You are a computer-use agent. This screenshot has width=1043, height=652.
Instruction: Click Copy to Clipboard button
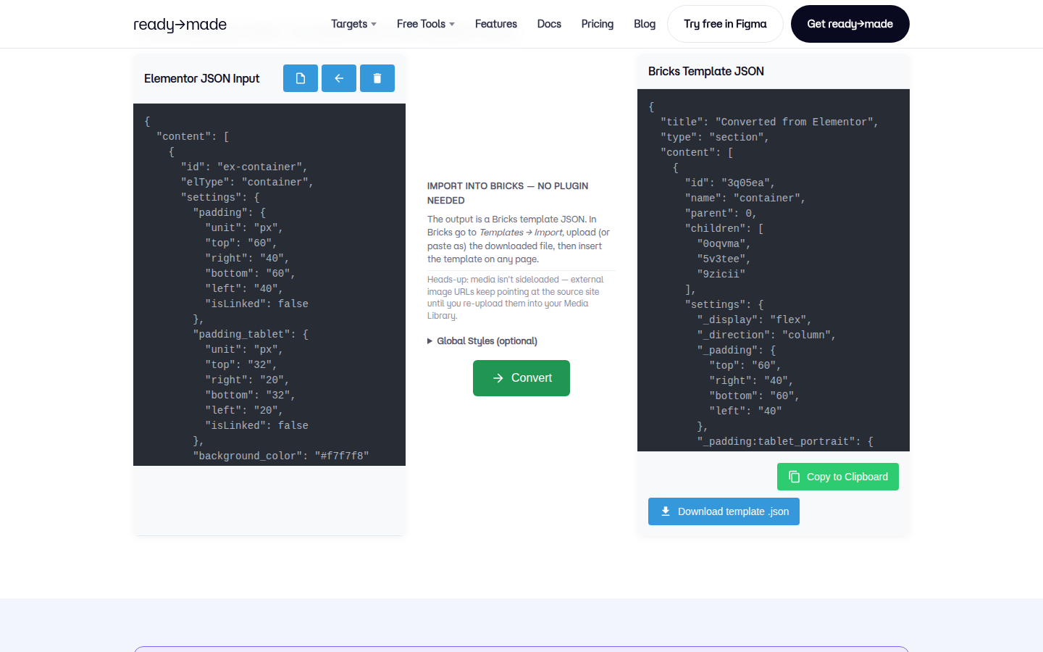click(x=838, y=477)
